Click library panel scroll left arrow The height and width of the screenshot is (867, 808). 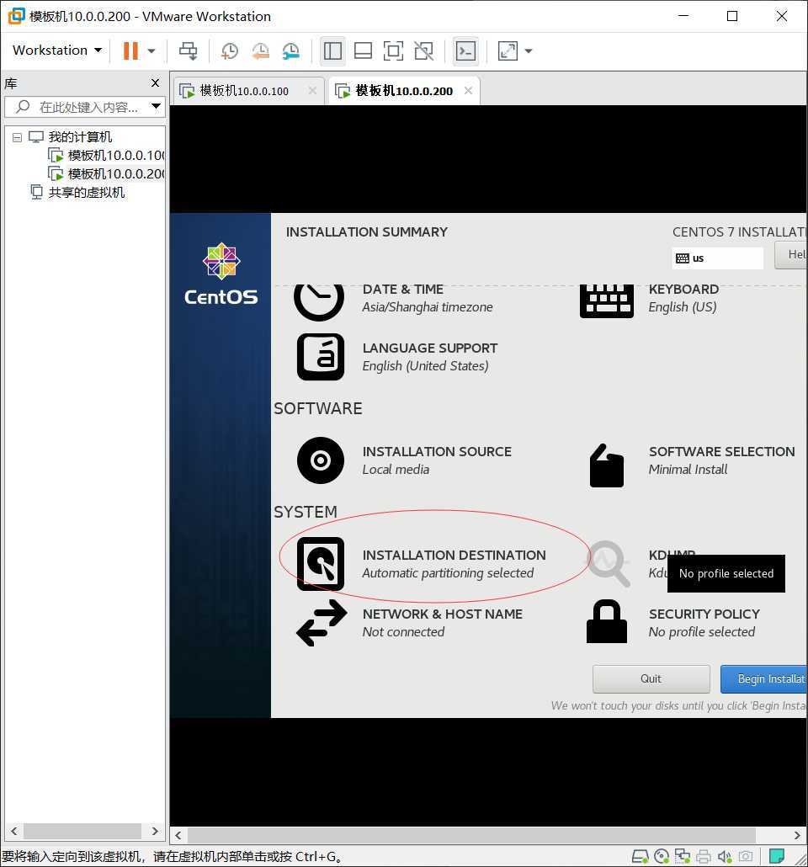click(x=13, y=831)
